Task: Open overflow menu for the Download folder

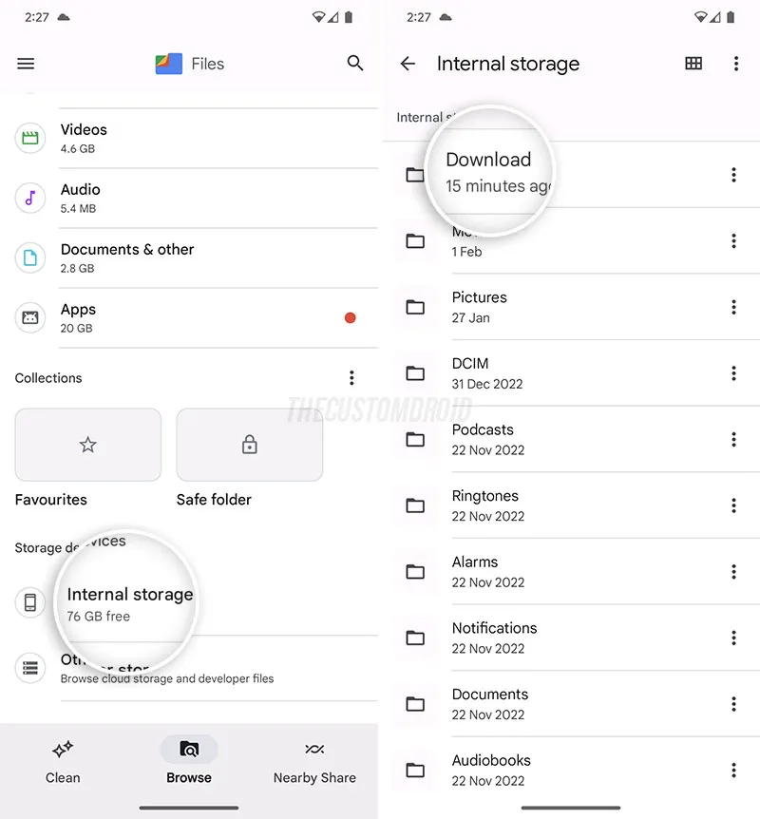Action: 733,175
